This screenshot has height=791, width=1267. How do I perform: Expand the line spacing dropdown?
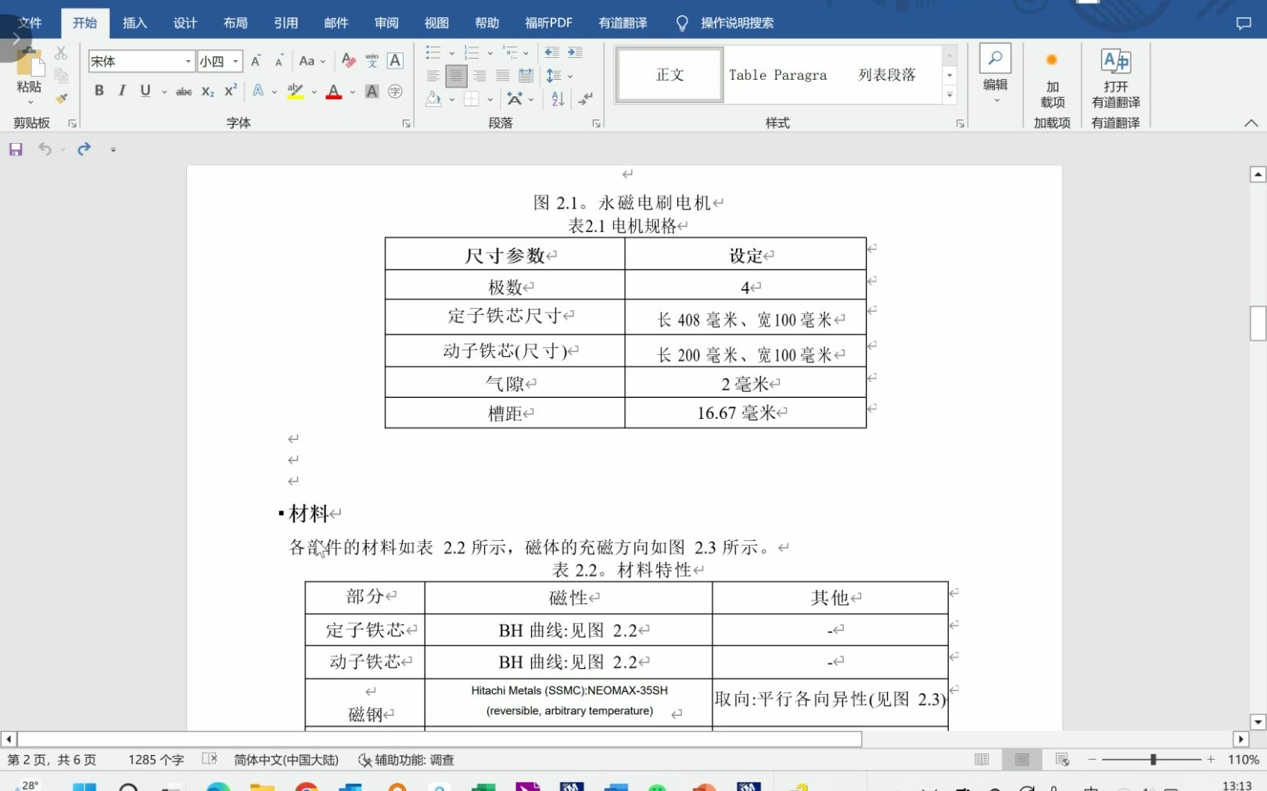tap(570, 76)
